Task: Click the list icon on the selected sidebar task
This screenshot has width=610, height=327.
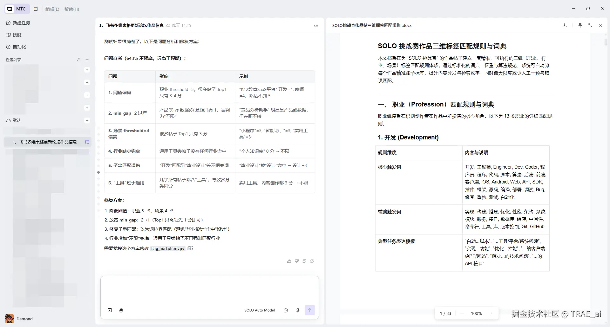Action: pos(87,142)
